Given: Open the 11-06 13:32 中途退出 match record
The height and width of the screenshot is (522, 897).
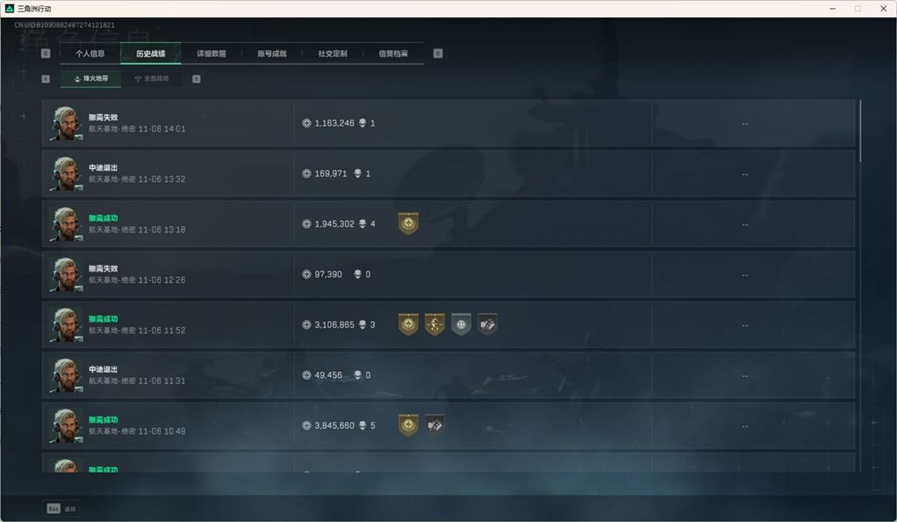Looking at the screenshot, I should 448,174.
